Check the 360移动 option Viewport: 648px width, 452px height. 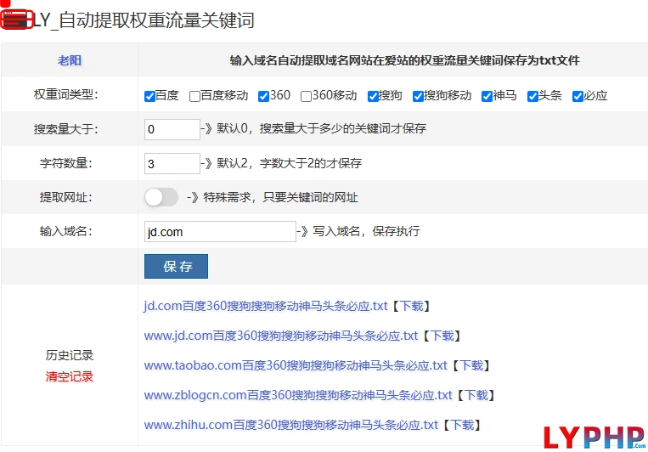tap(306, 96)
